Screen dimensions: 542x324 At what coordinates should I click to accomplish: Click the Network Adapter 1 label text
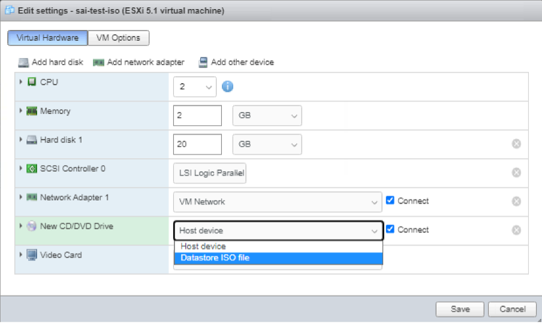(74, 198)
